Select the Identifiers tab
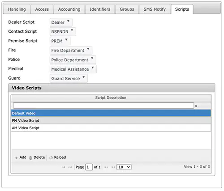Screen dimensions: 224x191 tap(100, 9)
